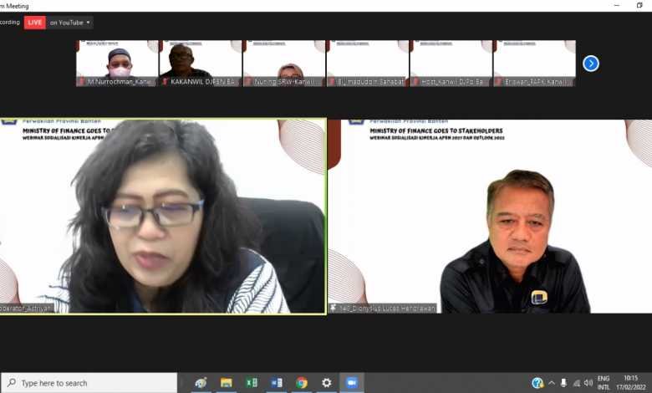This screenshot has height=393, width=652.
Task: Open the volume speaker control
Action: [588, 383]
